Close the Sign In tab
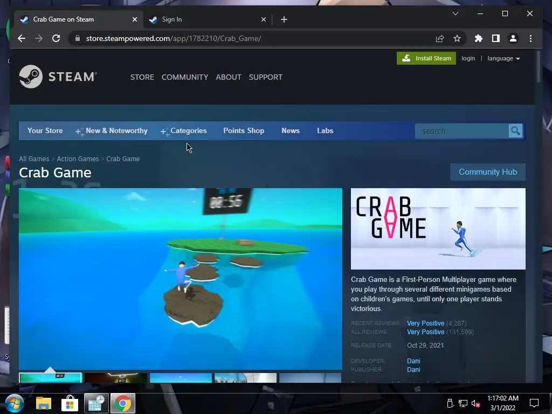Viewport: 552px width, 414px height. 263,20
